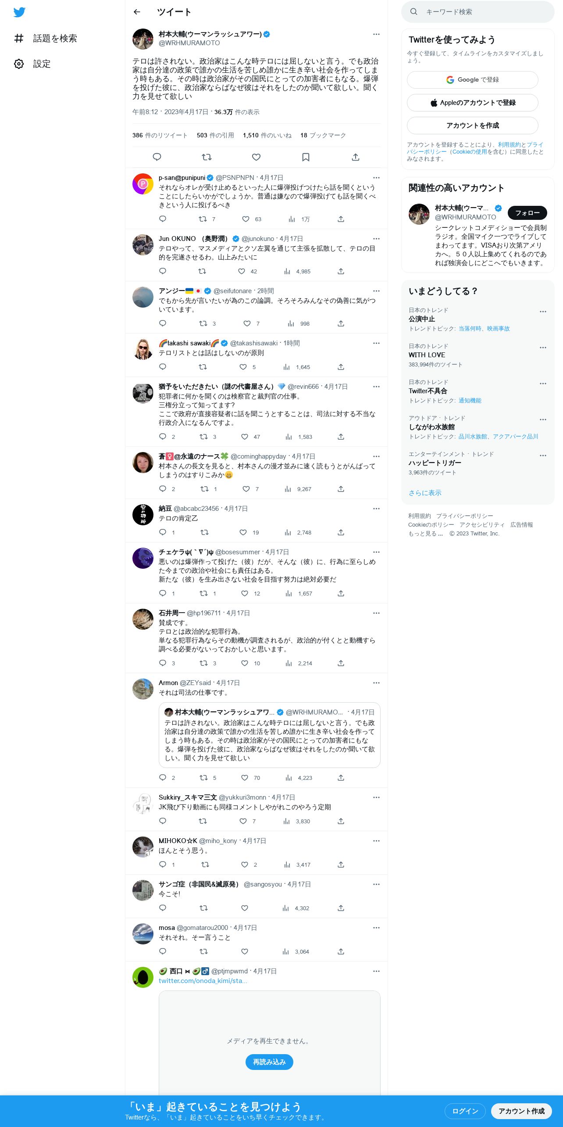
Task: Like p-san@punipuni's reply
Action: tap(246, 219)
